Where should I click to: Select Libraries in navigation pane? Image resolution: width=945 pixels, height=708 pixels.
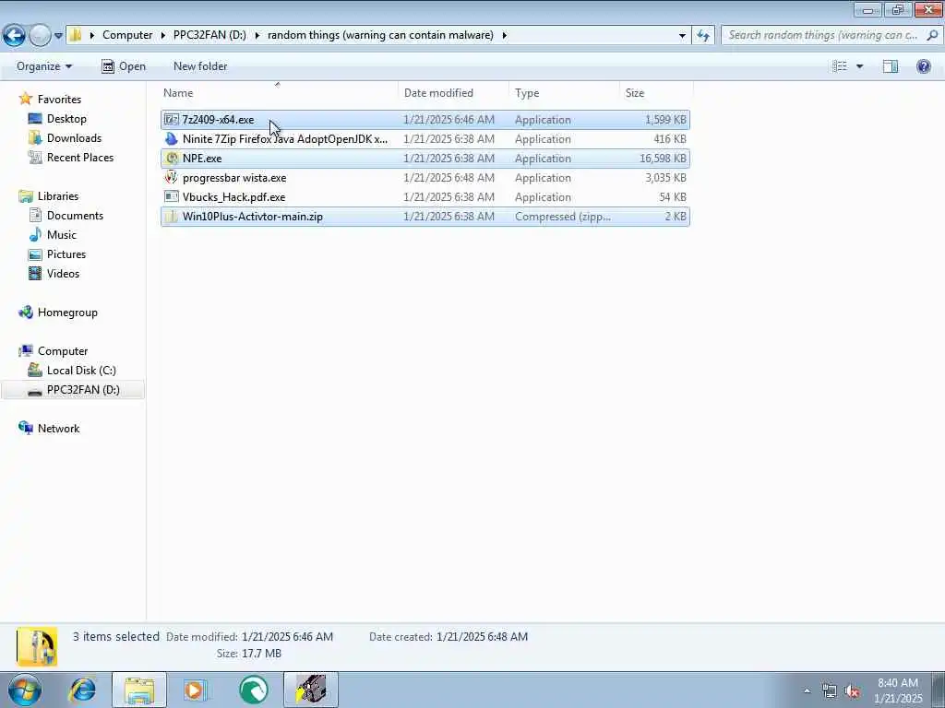tap(58, 196)
